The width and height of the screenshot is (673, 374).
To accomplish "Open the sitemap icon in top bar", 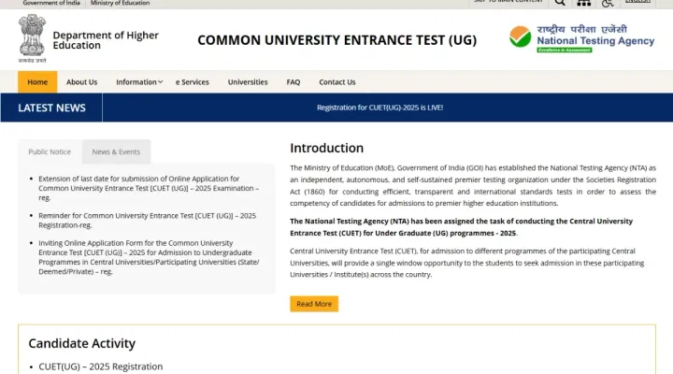I will coord(583,3).
